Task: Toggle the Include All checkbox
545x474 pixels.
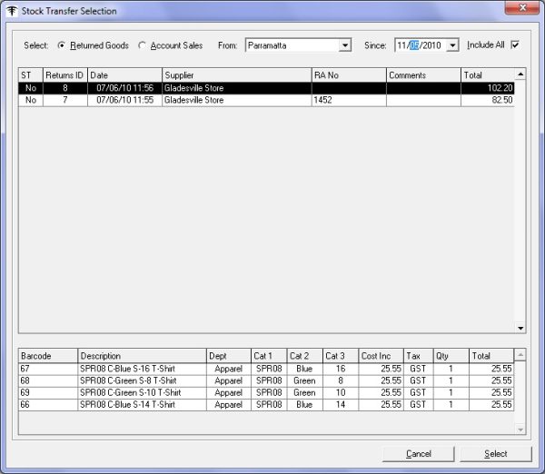Action: pos(515,44)
